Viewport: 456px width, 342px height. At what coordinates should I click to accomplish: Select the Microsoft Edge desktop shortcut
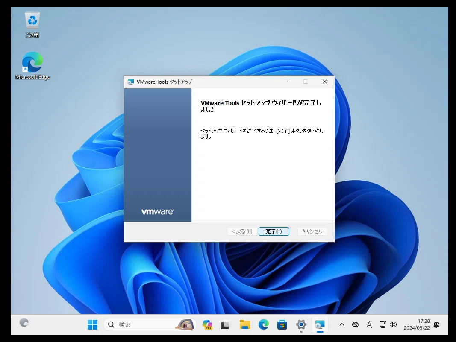pos(32,66)
